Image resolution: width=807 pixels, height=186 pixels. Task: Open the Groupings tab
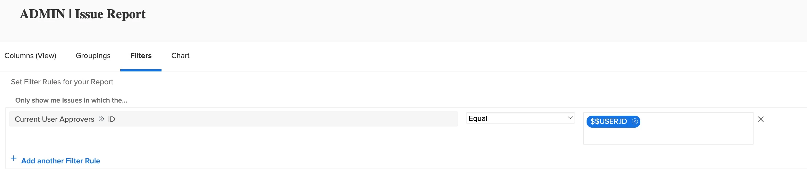(x=93, y=56)
